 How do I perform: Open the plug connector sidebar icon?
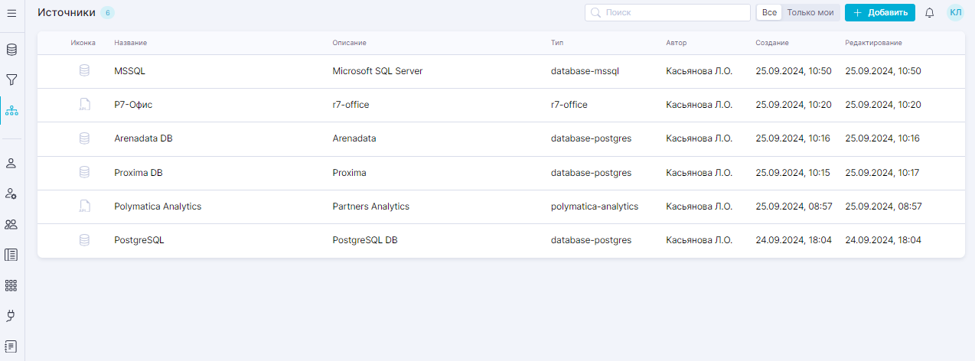tap(11, 315)
